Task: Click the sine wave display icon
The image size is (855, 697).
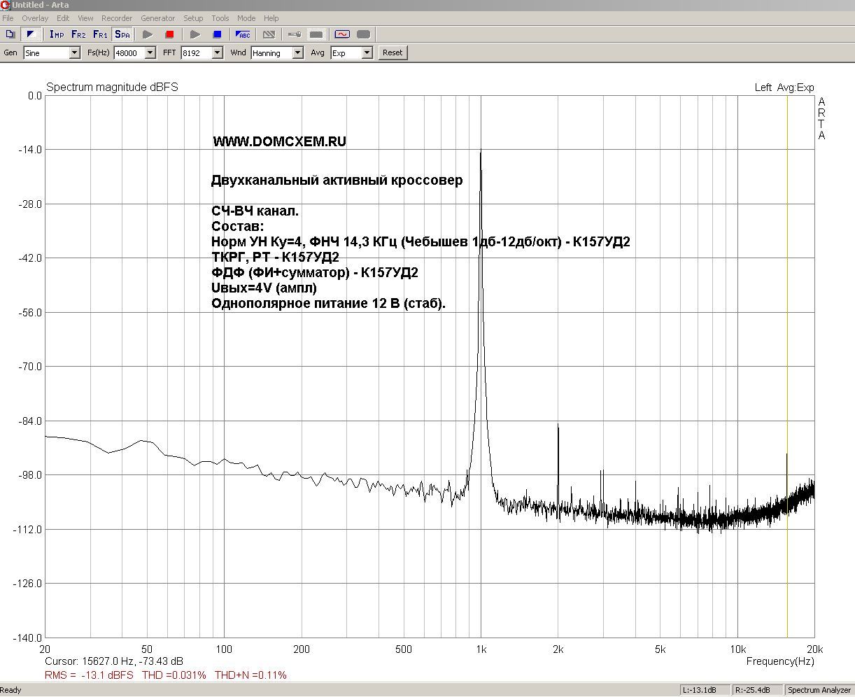Action: 341,34
